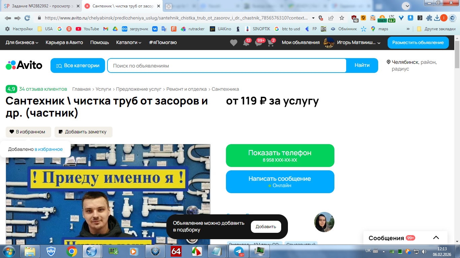Open the tab search dropdown in title bar
The height and width of the screenshot is (258, 460).
point(406,6)
